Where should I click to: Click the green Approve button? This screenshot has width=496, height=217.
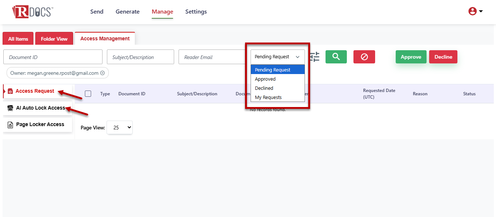coord(411,57)
